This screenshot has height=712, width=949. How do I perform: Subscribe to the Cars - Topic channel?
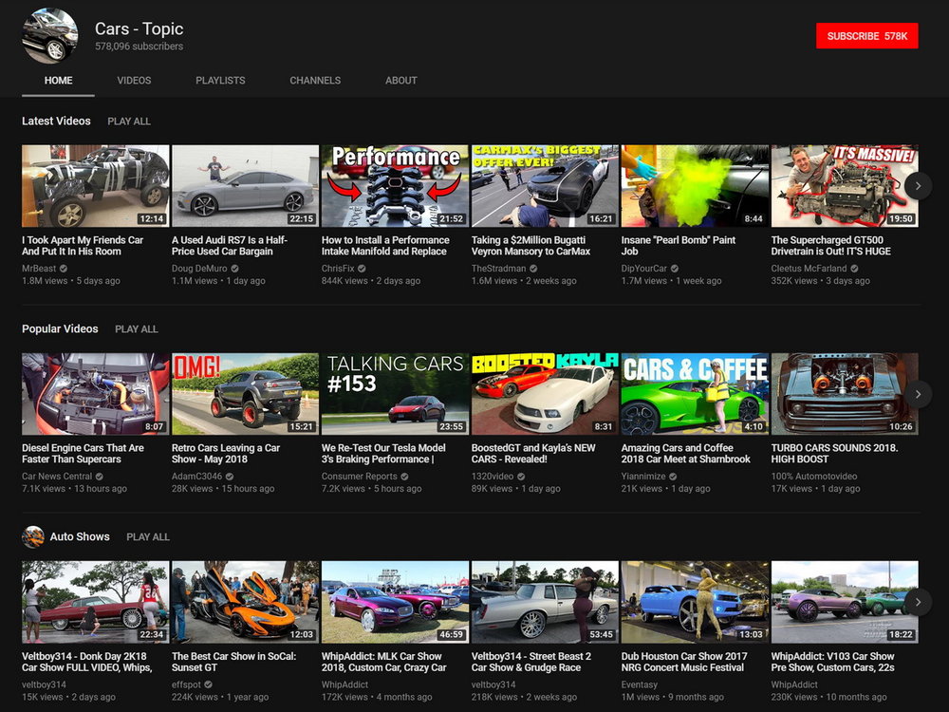866,36
